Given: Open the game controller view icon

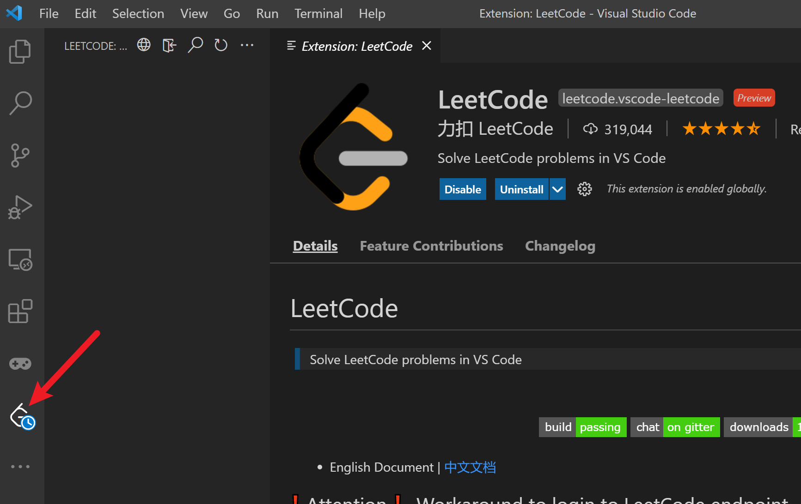Looking at the screenshot, I should (20, 364).
